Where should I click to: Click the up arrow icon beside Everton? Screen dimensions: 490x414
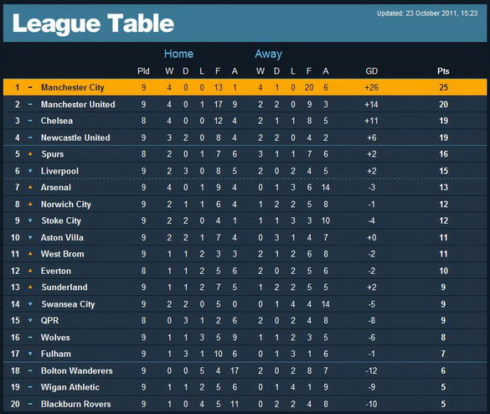30,271
